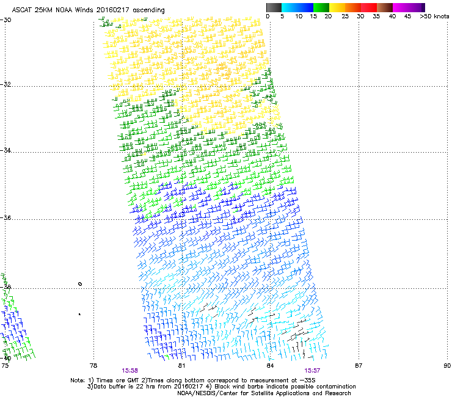Click the '-36' latitude axis label
Image resolution: width=452 pixels, height=397 pixels.
click(5, 217)
